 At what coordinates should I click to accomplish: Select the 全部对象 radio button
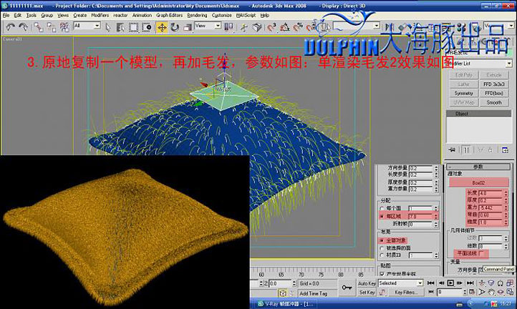tap(382, 240)
